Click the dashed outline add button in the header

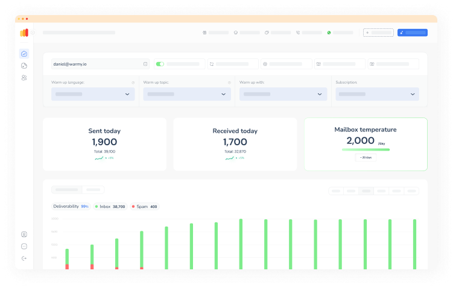[x=378, y=33]
